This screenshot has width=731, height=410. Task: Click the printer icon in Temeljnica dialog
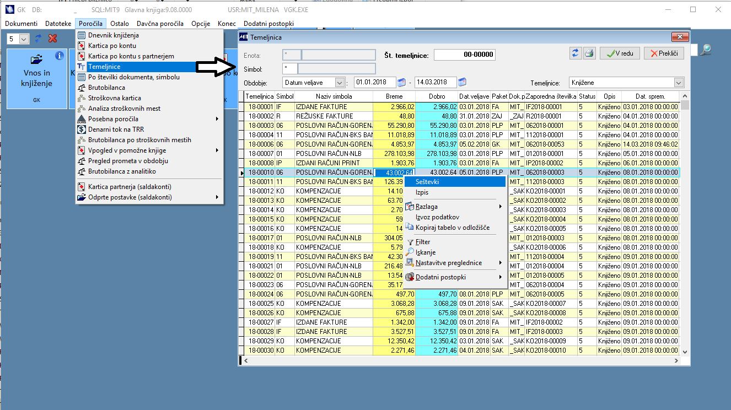[589, 53]
